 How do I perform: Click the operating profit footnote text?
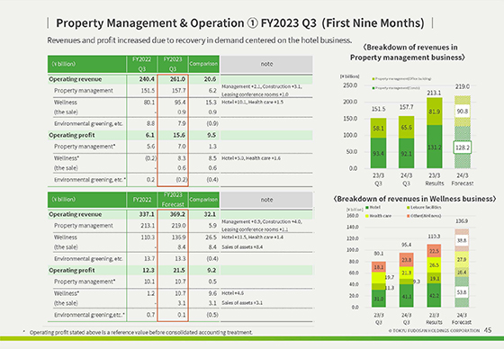(x=141, y=333)
